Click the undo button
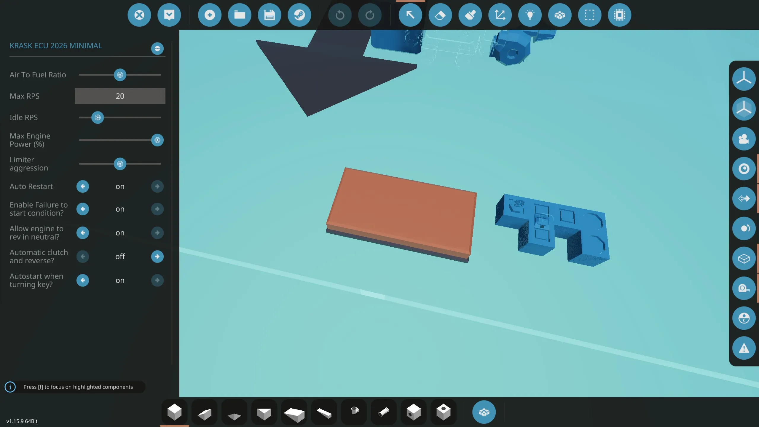Viewport: 759px width, 427px height. (x=340, y=15)
